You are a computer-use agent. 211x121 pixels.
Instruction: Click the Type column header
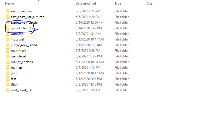[118, 3]
